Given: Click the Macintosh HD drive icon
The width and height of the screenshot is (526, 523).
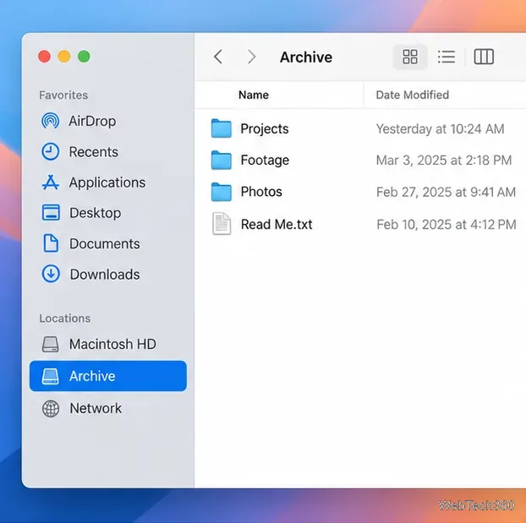Looking at the screenshot, I should 51,345.
